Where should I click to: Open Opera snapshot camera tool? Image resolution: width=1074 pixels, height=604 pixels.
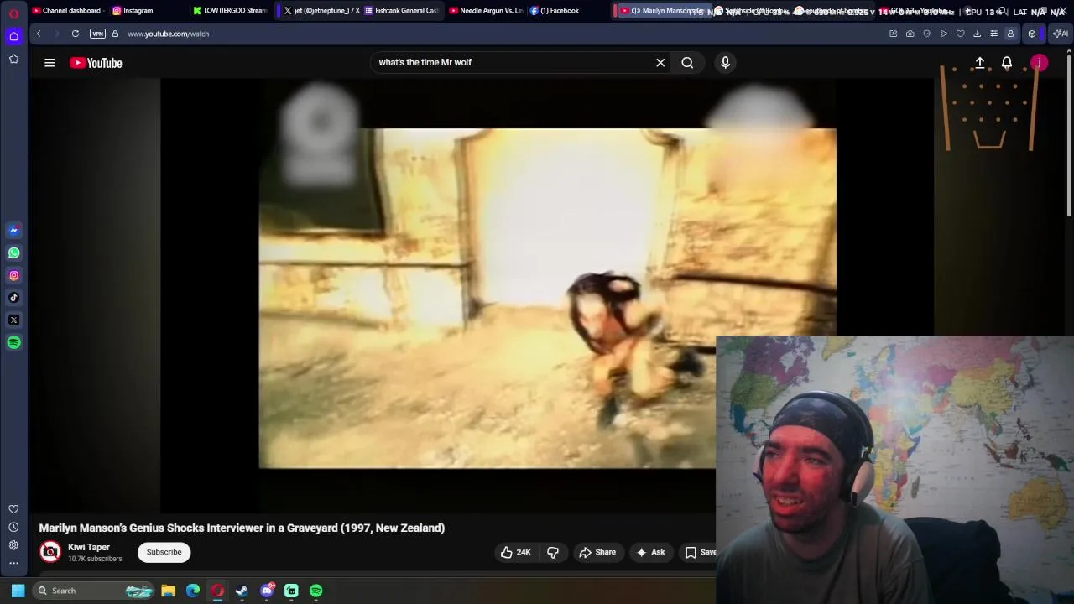point(910,34)
